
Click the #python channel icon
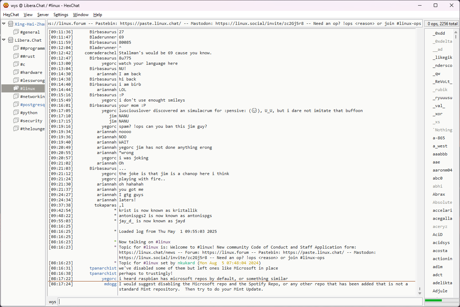coord(16,113)
